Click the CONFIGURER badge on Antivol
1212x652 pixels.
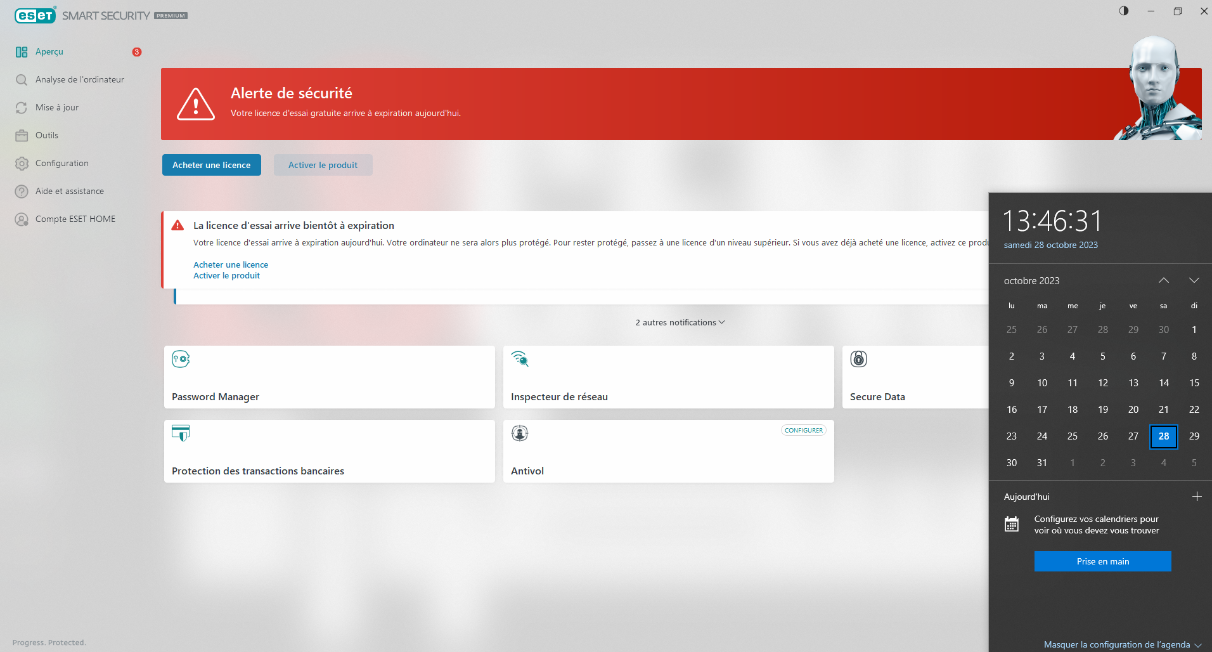click(804, 431)
